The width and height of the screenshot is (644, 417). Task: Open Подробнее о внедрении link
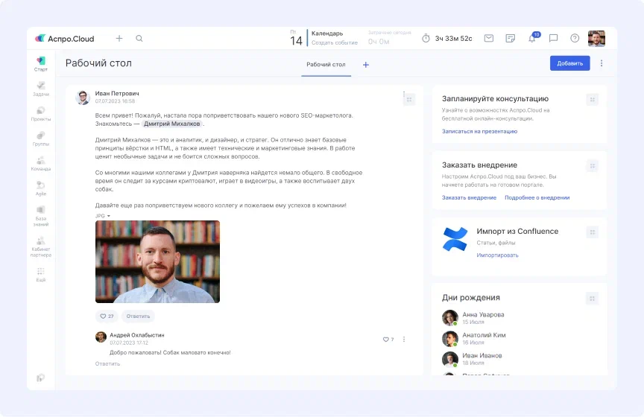click(x=537, y=197)
